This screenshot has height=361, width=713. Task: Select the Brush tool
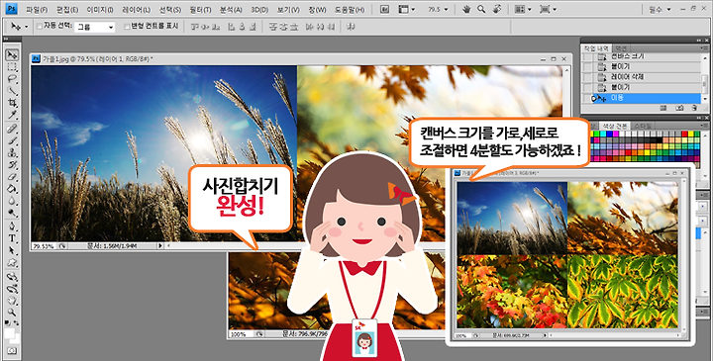[12, 140]
